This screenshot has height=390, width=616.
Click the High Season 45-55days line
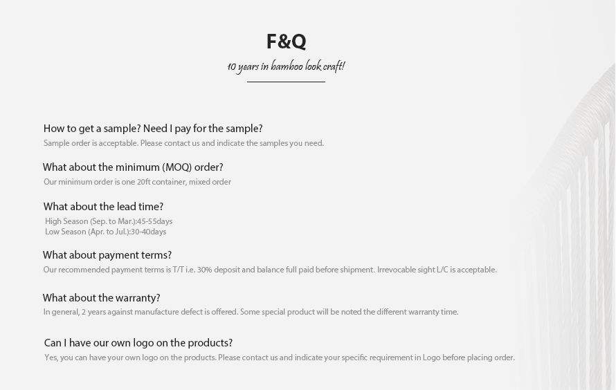tap(109, 221)
